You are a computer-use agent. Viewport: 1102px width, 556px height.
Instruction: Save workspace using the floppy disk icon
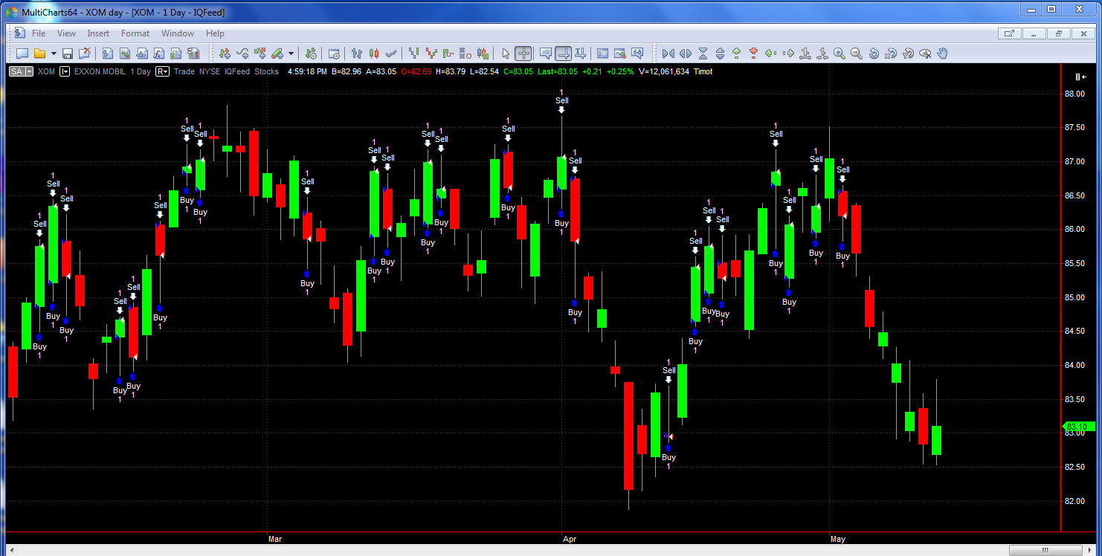pyautogui.click(x=68, y=53)
